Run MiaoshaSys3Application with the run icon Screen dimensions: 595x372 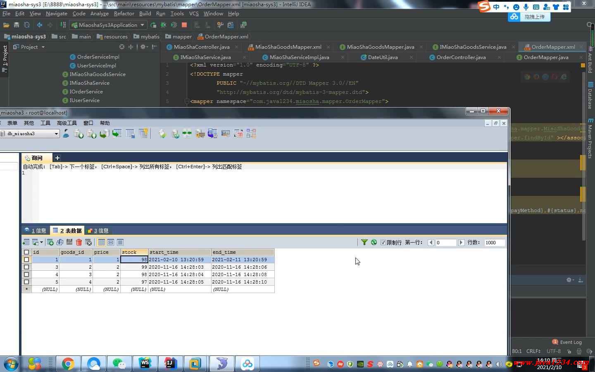coord(153,25)
